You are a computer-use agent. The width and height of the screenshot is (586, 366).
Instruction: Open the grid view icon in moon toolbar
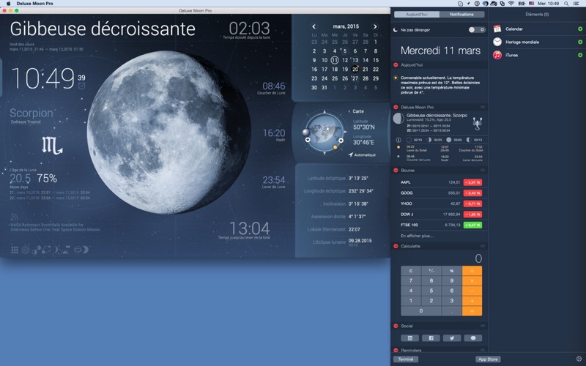coord(15,250)
